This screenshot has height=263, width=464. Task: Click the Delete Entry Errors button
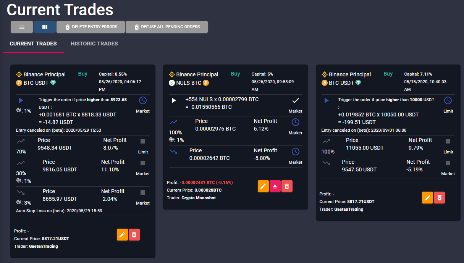coord(91,27)
